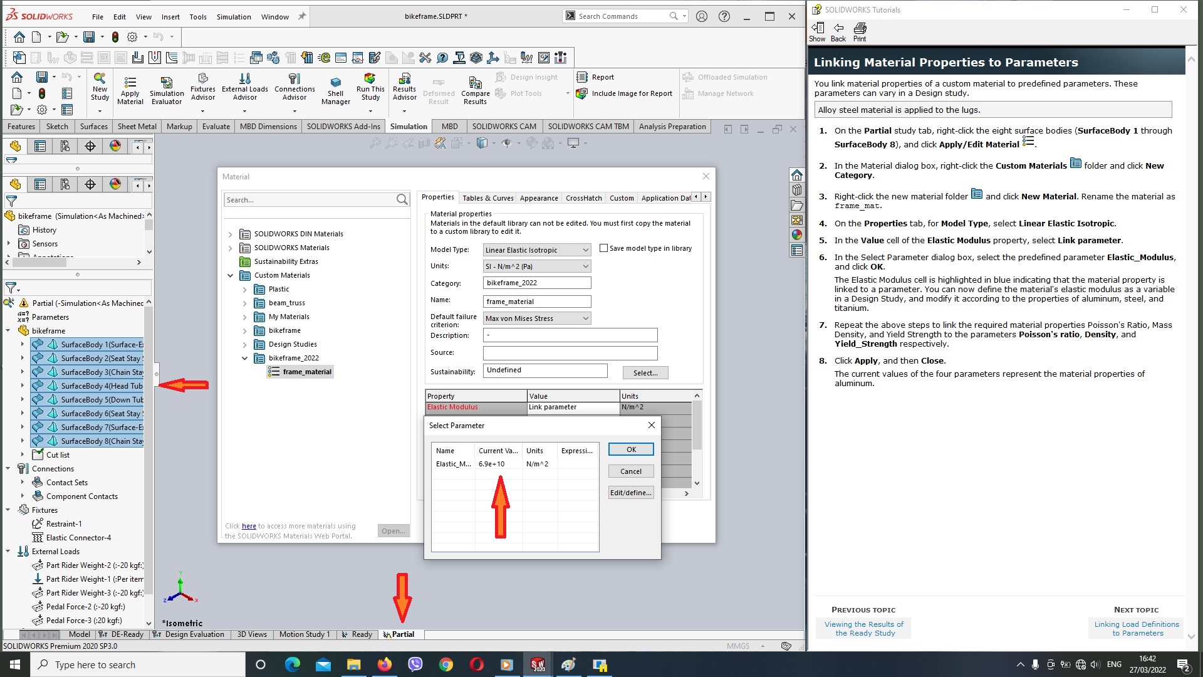The width and height of the screenshot is (1203, 677).
Task: Open Appearances icon in task pane
Action: [796, 235]
